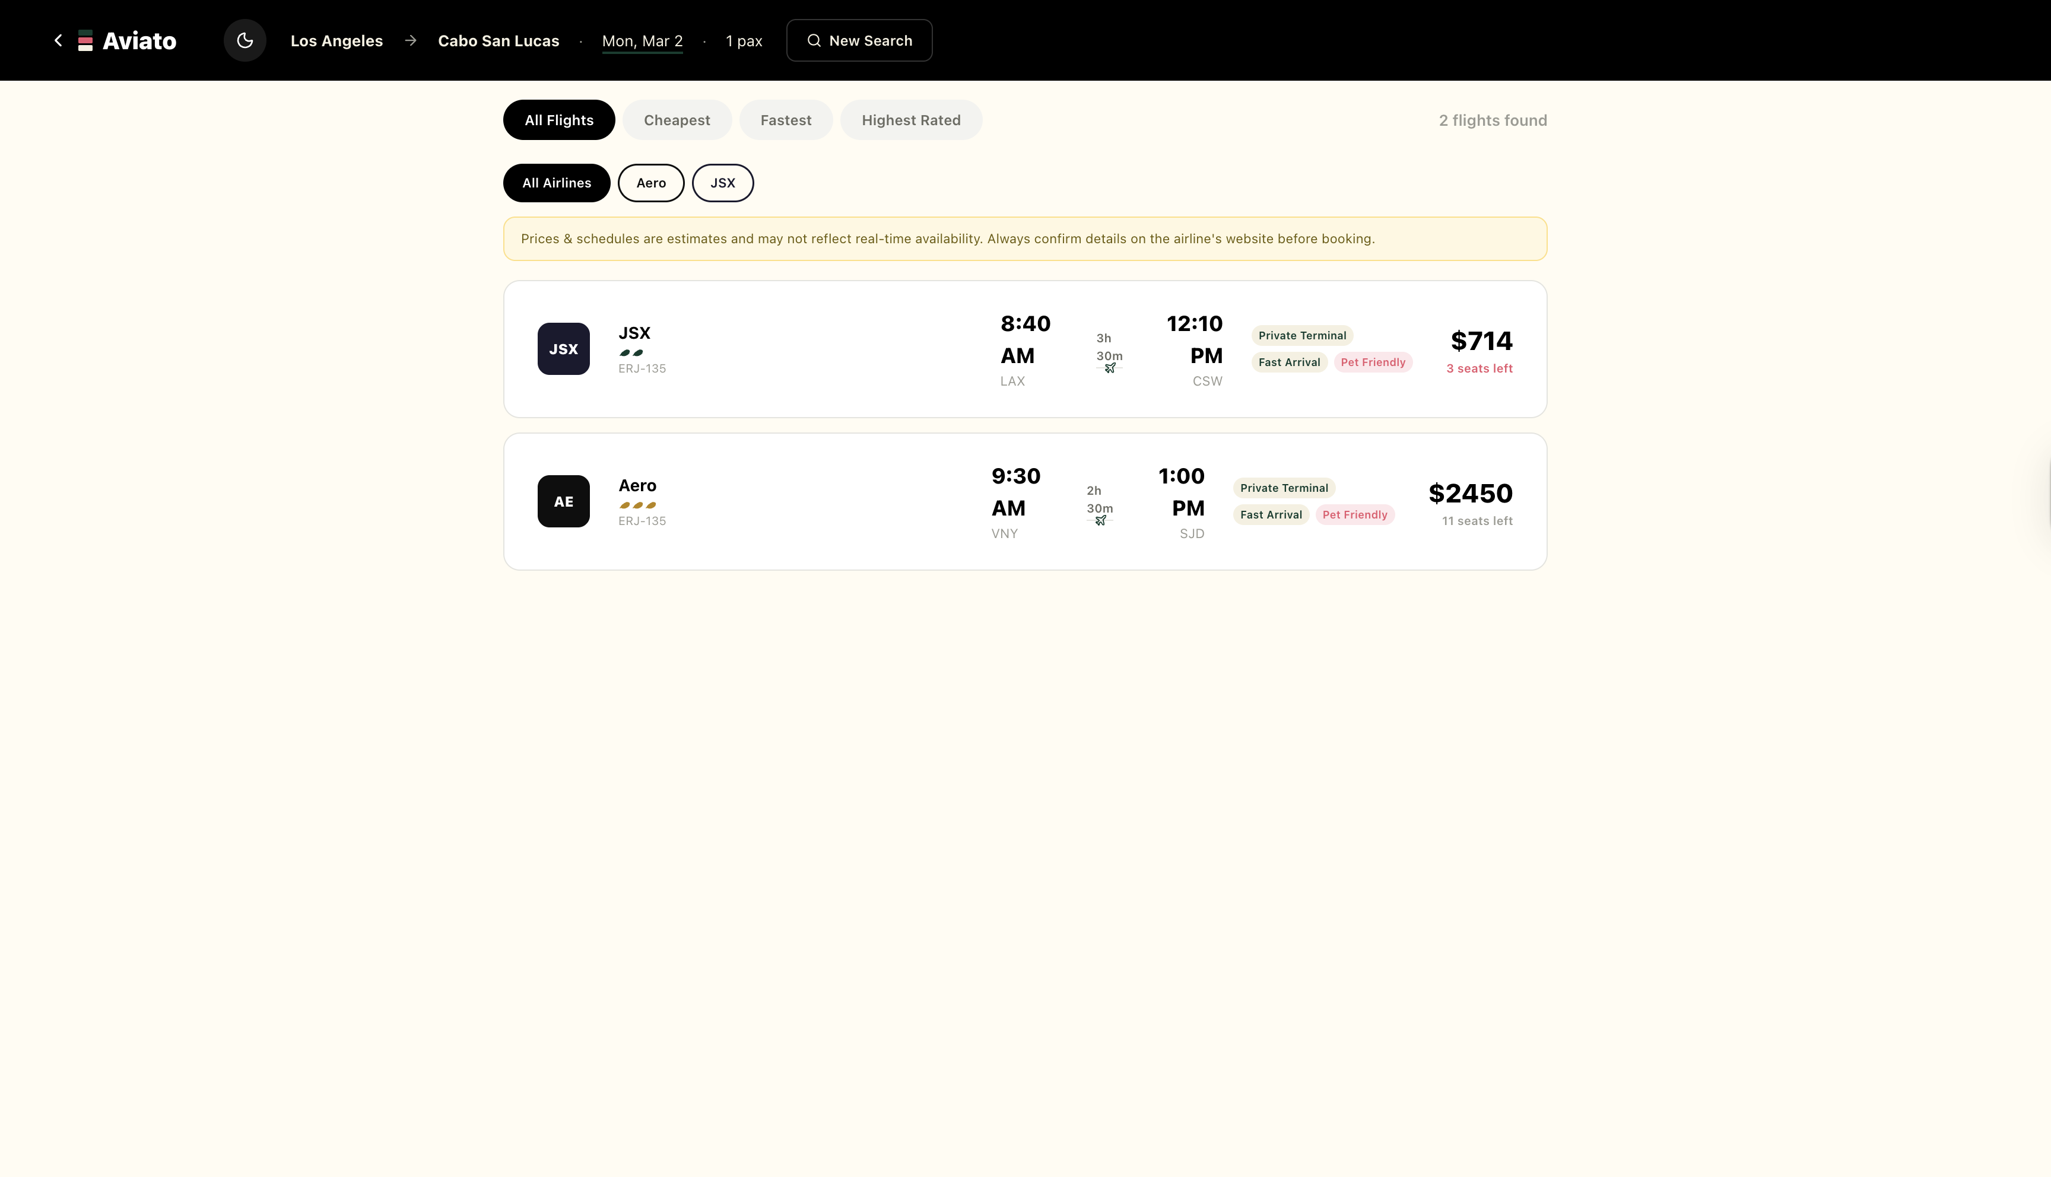Toggle the Highest Rated filter
Screen dimensions: 2051x1177
(911, 119)
